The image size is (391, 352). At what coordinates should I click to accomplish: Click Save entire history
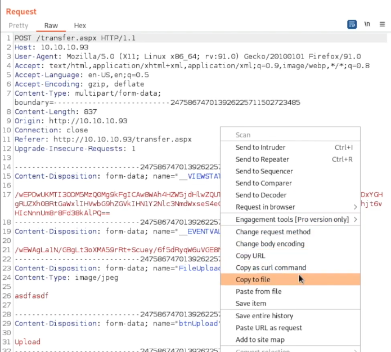(x=264, y=316)
